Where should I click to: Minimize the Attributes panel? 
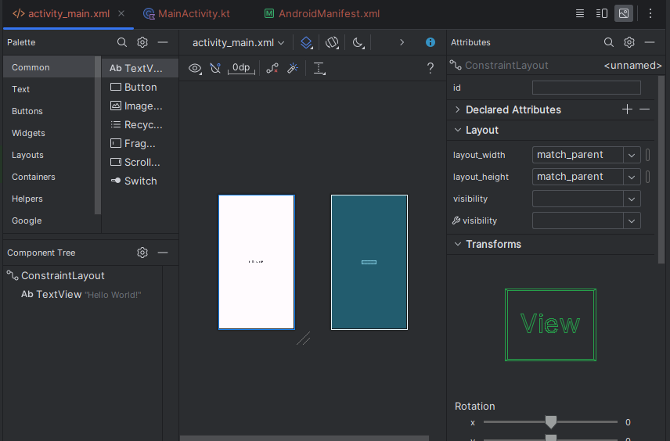tap(650, 42)
